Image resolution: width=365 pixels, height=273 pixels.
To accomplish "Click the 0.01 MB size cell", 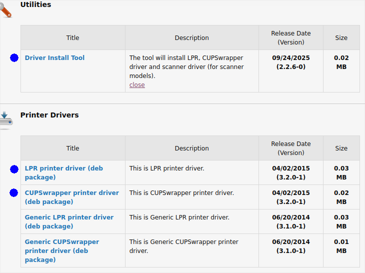I will pos(341,246).
